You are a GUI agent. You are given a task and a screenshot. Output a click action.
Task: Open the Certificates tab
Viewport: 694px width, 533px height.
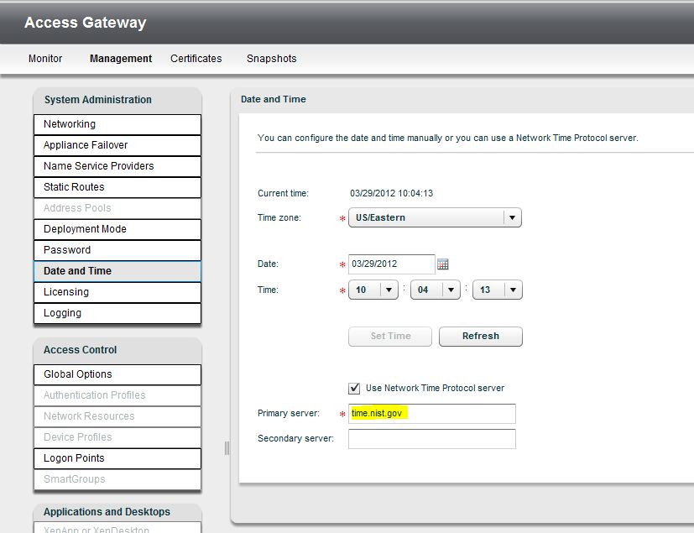point(196,59)
